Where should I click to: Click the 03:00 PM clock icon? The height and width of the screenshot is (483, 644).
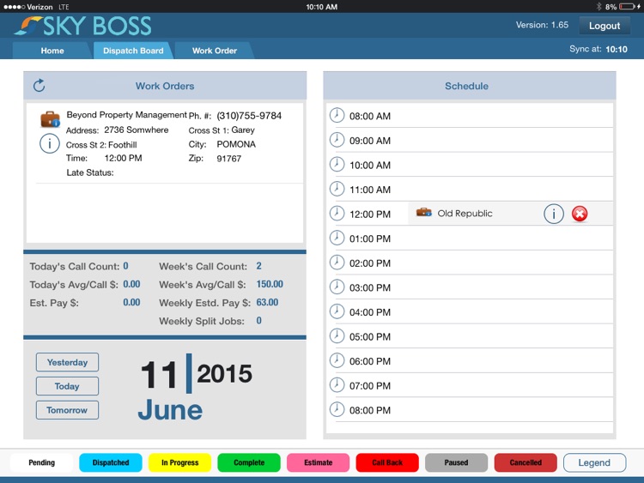coord(337,287)
